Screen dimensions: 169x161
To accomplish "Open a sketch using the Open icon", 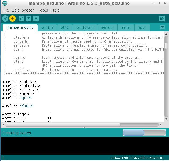I will (29, 18).
